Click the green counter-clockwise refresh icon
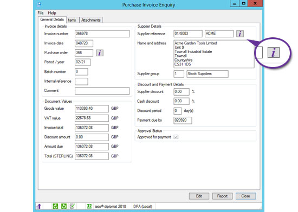The height and width of the screenshot is (212, 298). point(64,206)
